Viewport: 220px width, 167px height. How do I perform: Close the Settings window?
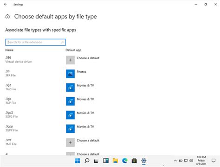215,4
